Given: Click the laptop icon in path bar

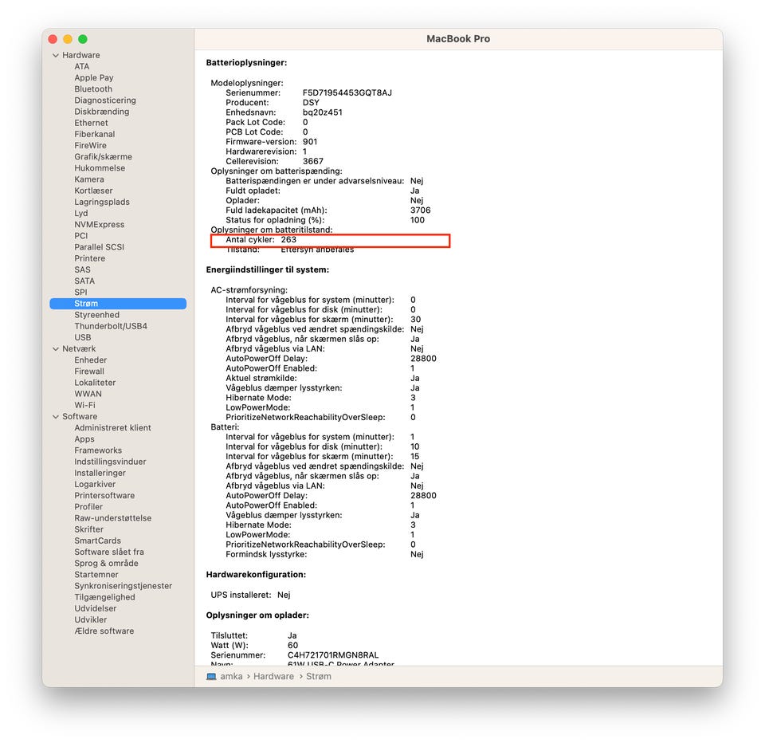Looking at the screenshot, I should coord(211,676).
